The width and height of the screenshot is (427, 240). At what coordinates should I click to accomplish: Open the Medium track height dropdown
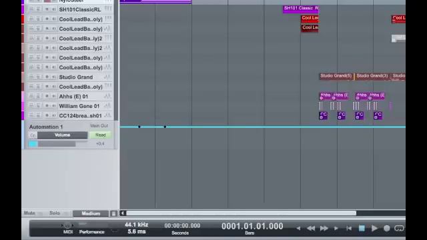pos(91,213)
